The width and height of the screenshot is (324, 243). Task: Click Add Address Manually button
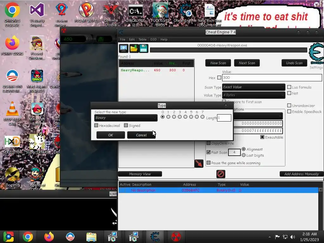(x=302, y=174)
